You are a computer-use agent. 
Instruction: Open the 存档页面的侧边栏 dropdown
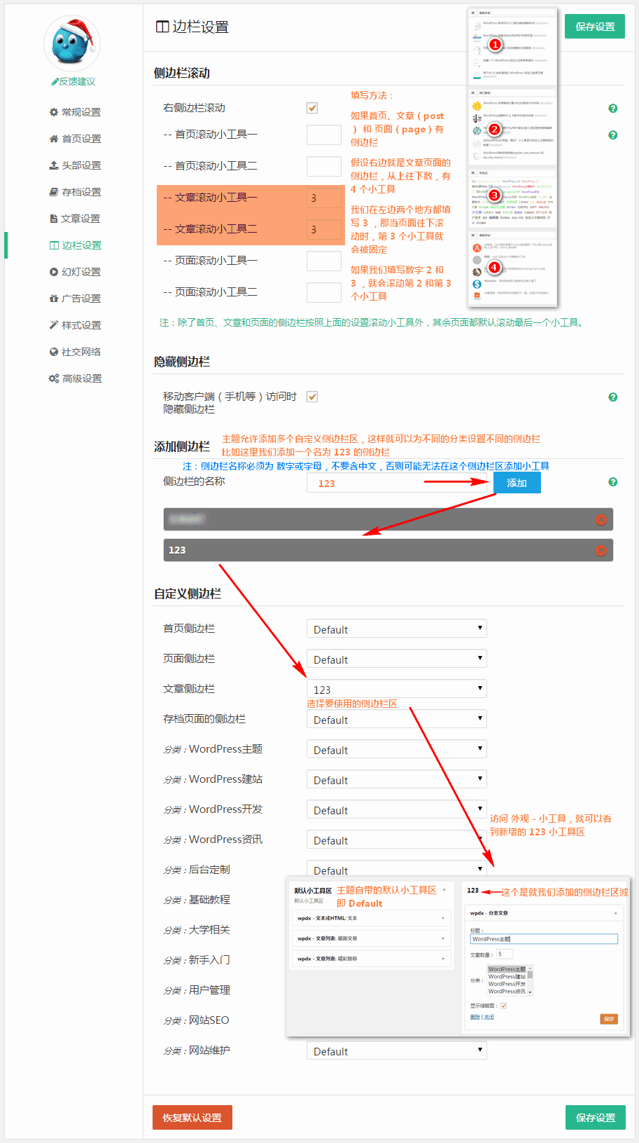click(396, 719)
